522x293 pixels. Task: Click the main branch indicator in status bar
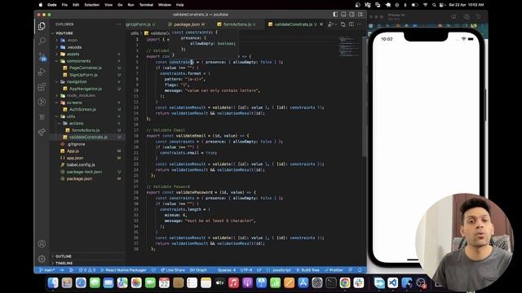[47, 270]
